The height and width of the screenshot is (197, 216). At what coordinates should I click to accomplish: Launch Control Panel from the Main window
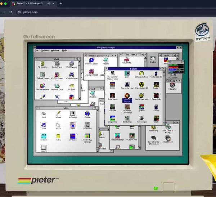click(57, 64)
